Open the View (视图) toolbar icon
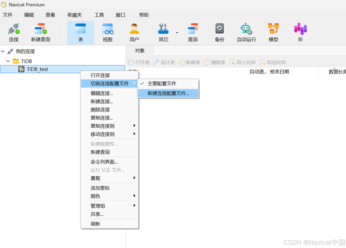Screen dimensions: 346x248 tap(108, 29)
